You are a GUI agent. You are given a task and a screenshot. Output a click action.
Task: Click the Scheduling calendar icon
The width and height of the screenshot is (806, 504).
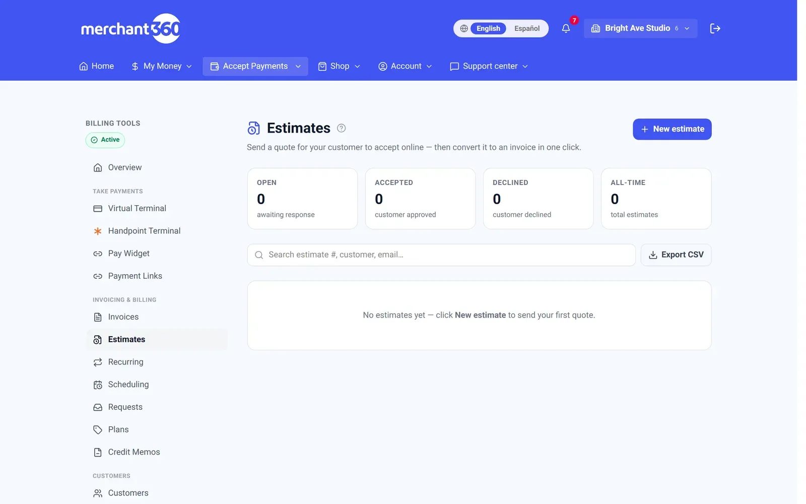coord(98,385)
